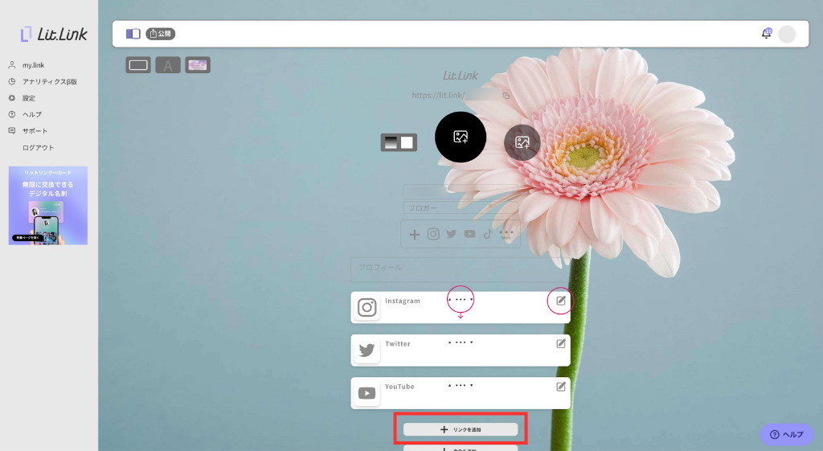Image resolution: width=823 pixels, height=451 pixels.
Task: Open the YouTube card three-dots menu
Action: pos(461,385)
